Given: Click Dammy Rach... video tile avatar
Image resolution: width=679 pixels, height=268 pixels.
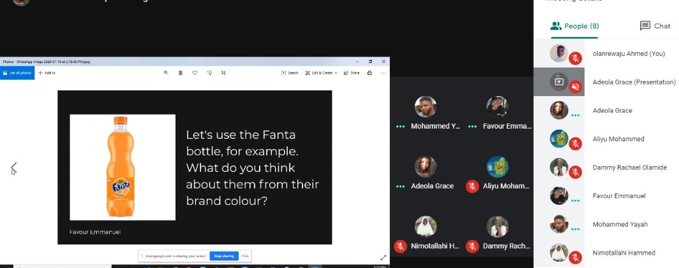Looking at the screenshot, I should point(497,227).
